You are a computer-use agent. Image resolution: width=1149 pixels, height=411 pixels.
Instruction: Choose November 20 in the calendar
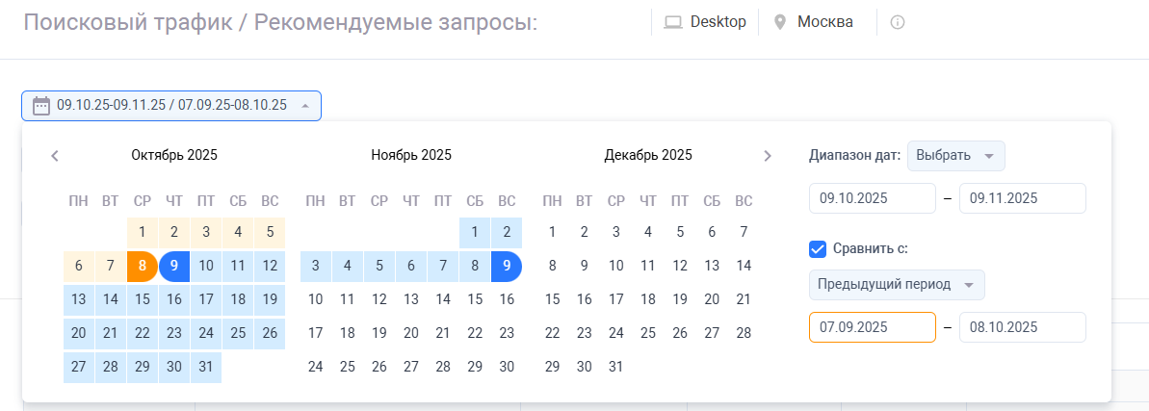tap(411, 333)
